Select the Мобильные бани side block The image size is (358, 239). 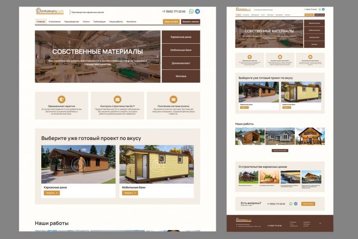coord(181,50)
